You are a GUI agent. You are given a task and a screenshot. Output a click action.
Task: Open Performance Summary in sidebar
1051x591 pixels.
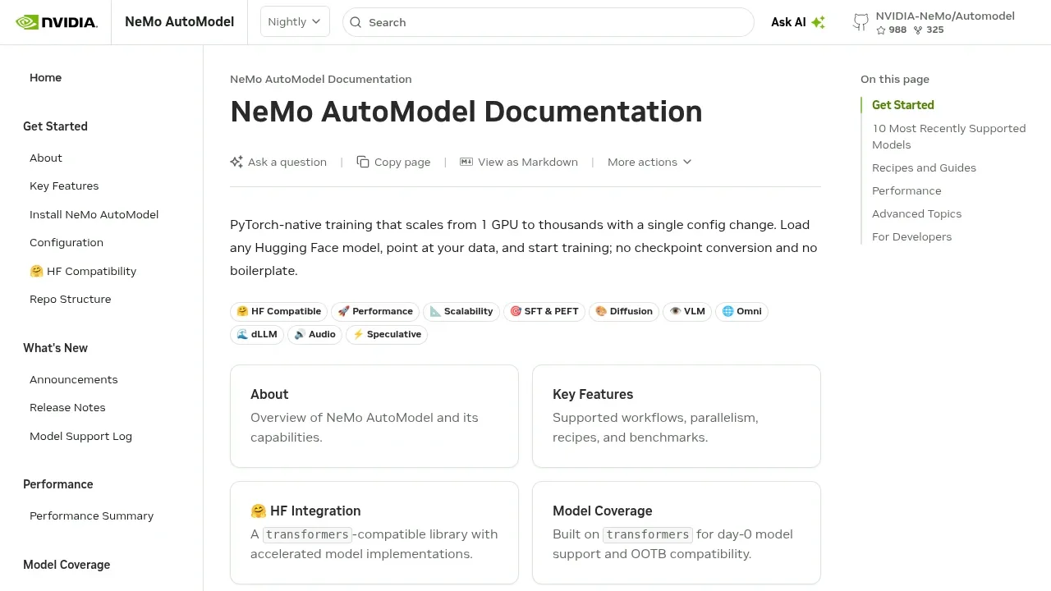92,515
